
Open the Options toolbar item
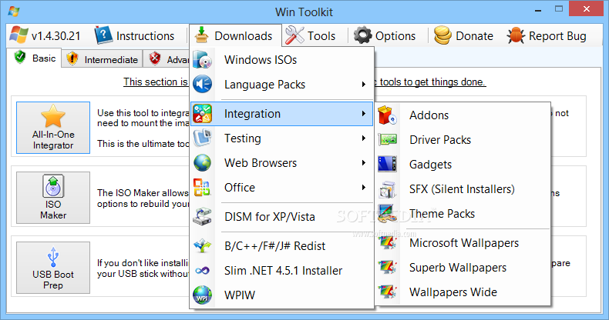click(385, 35)
